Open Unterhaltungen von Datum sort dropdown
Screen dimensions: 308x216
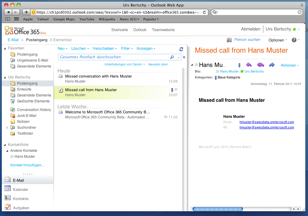(x=125, y=64)
